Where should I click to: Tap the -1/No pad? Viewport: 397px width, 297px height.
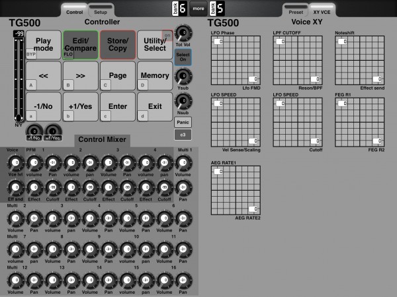44,106
